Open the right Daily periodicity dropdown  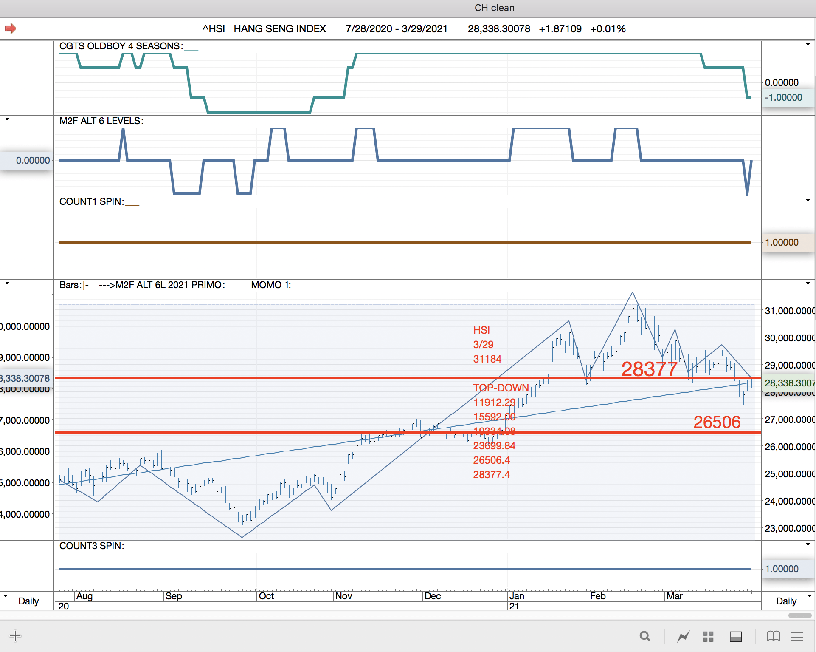coord(809,596)
